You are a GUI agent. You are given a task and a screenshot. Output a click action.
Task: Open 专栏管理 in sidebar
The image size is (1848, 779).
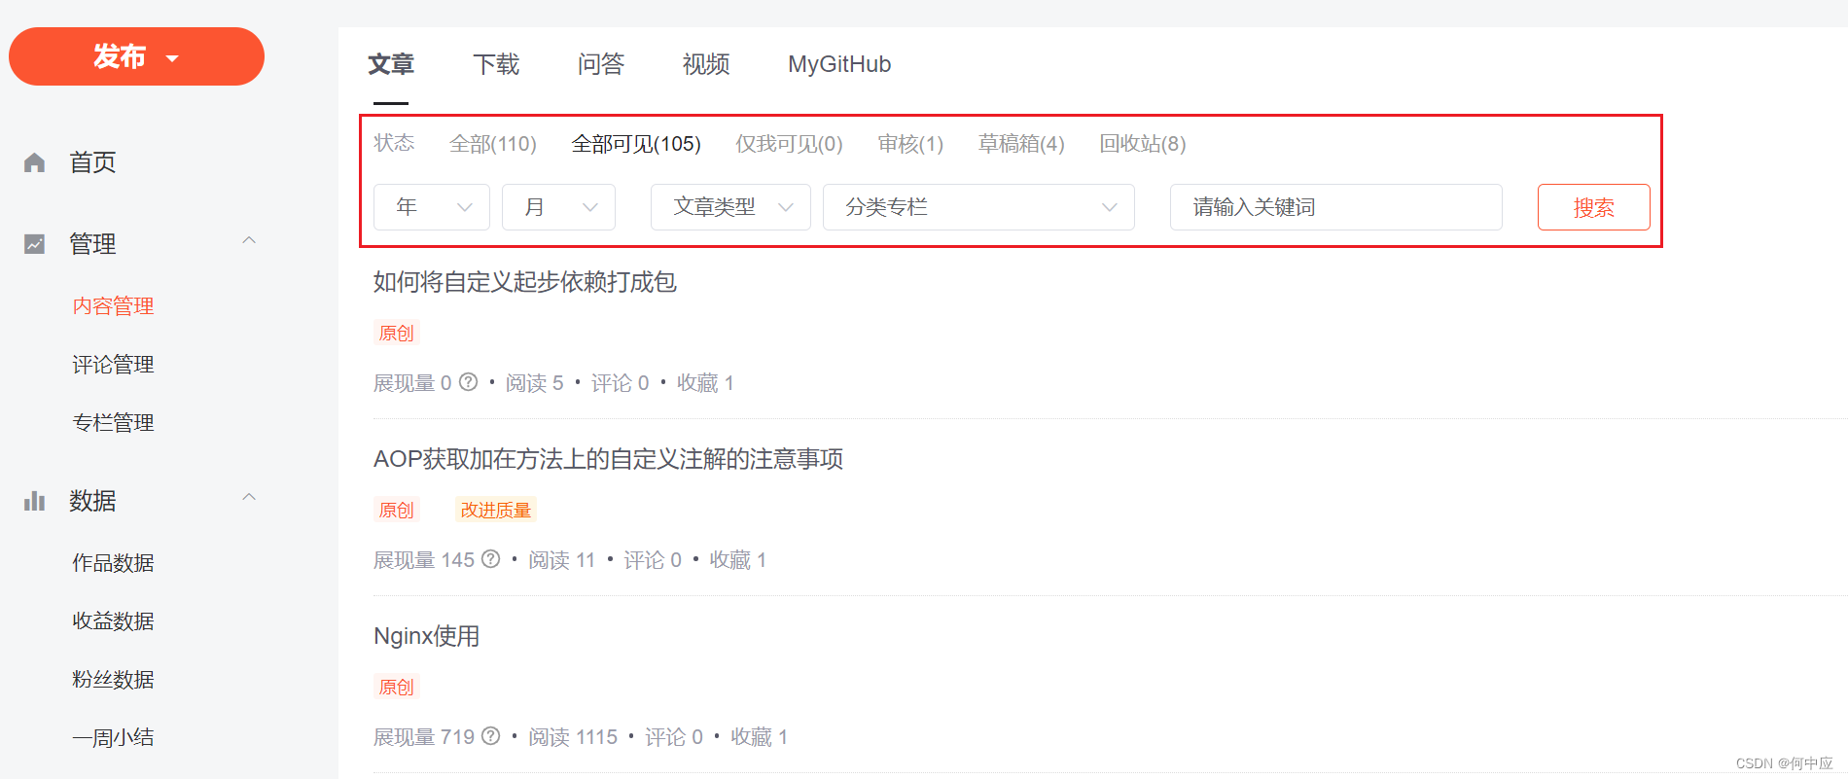coord(113,423)
